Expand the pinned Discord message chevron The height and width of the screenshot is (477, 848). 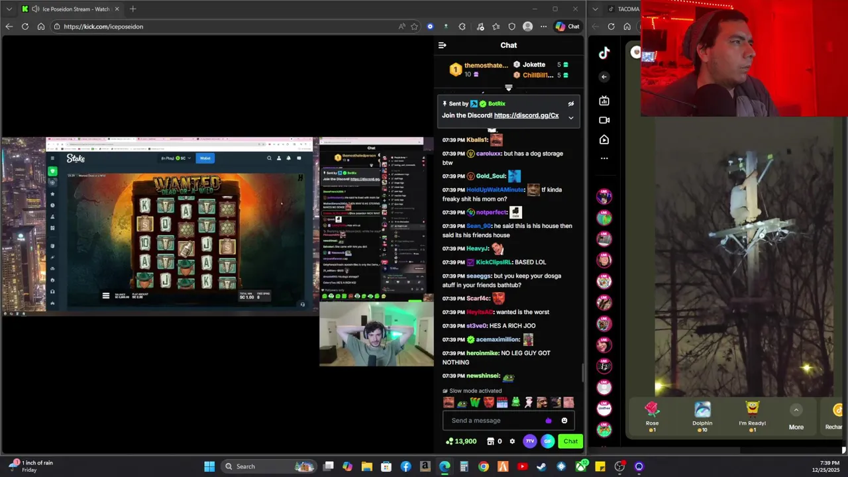570,118
